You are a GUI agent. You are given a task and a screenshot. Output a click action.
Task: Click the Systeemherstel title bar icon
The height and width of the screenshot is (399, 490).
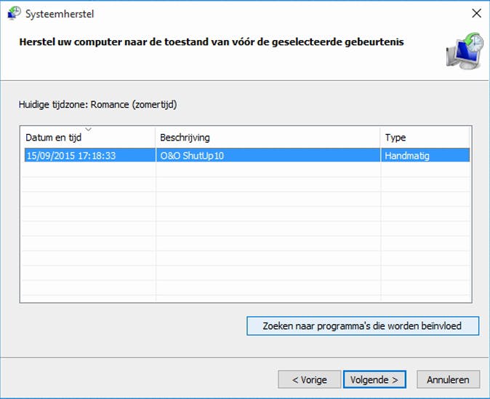click(14, 14)
